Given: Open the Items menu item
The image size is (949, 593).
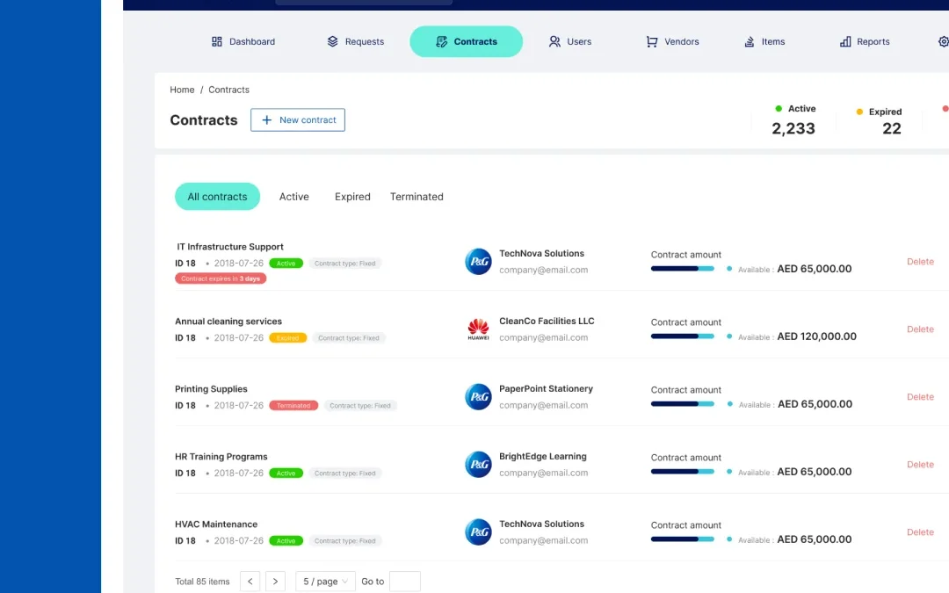Looking at the screenshot, I should pyautogui.click(x=764, y=42).
